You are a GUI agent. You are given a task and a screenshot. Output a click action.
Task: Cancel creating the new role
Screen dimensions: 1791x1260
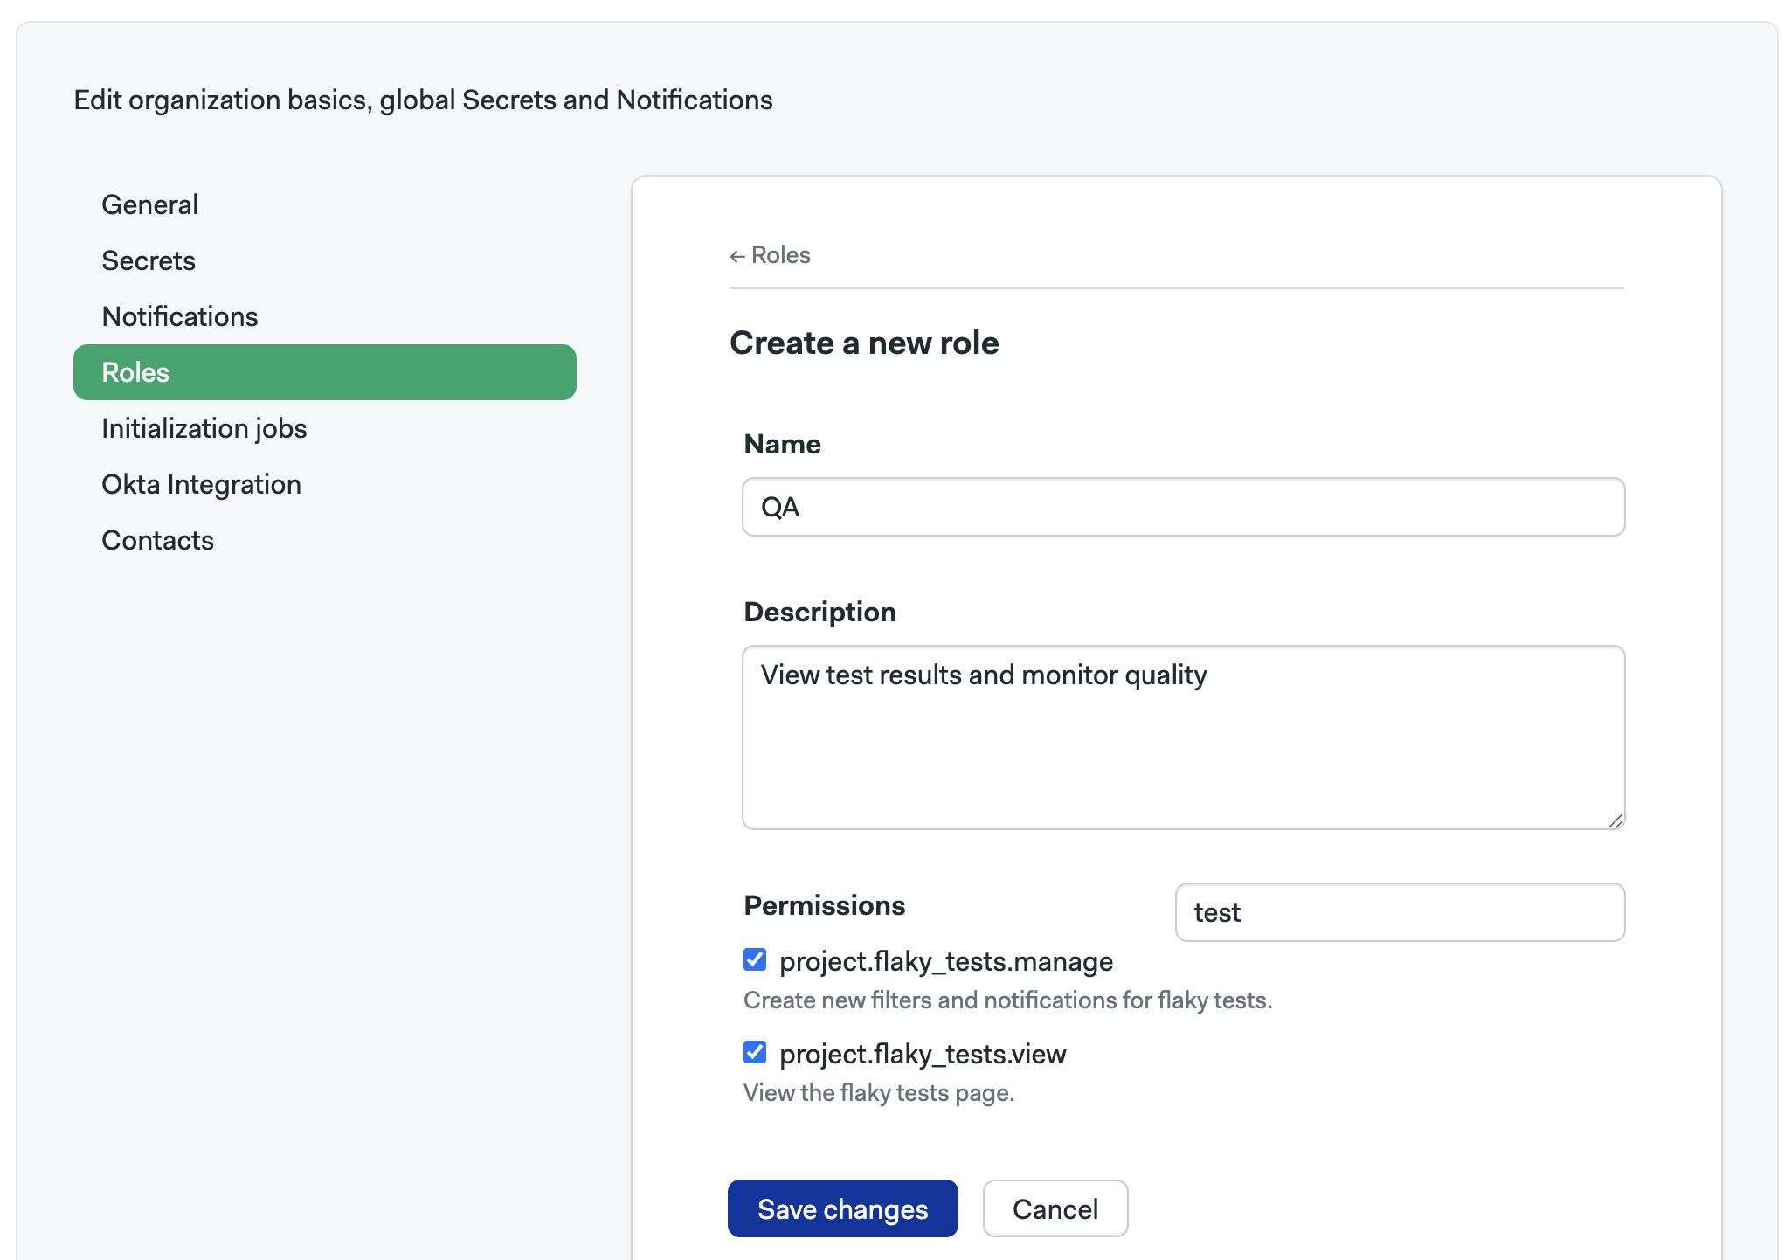[1055, 1208]
